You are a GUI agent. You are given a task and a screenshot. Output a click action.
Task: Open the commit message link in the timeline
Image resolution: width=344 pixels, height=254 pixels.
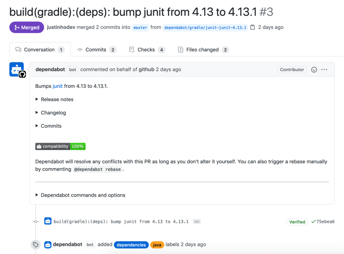coord(121,222)
